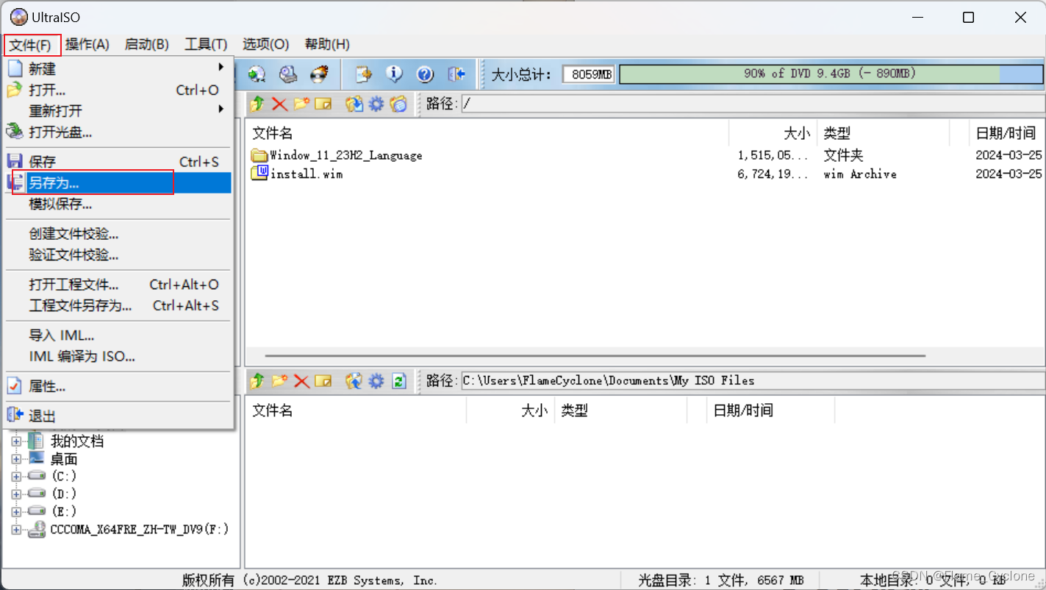Choose 打开光盘... menu entry

click(x=118, y=132)
